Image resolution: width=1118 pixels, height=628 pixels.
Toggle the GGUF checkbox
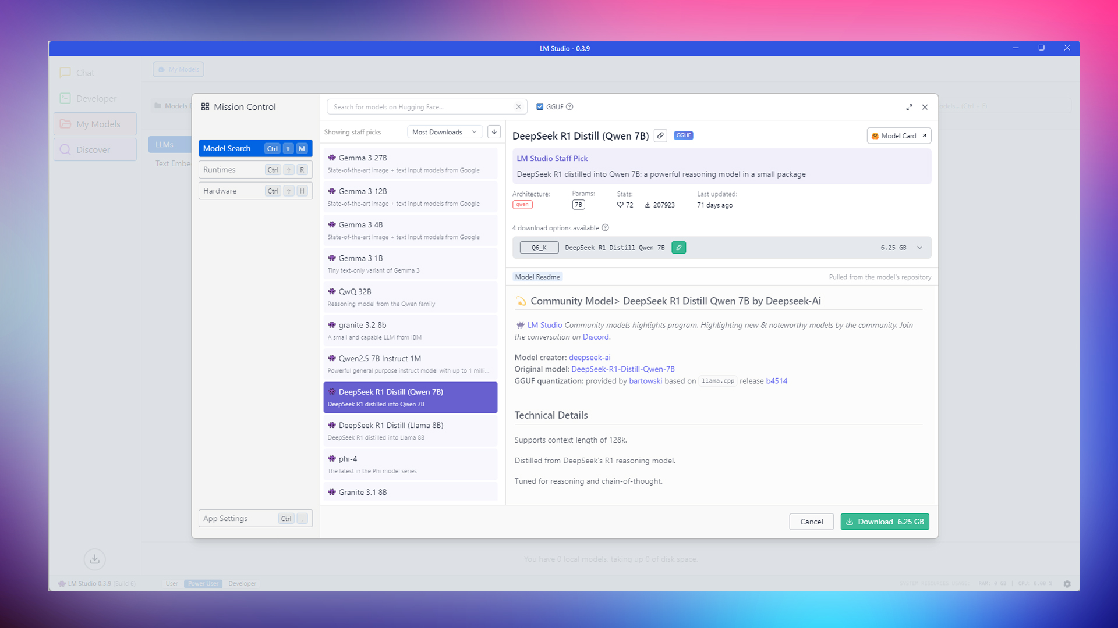pos(540,107)
